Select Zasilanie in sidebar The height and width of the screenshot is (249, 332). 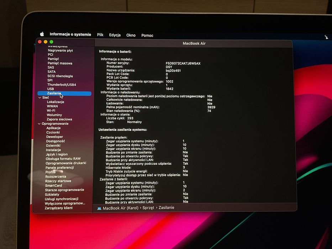(x=64, y=93)
